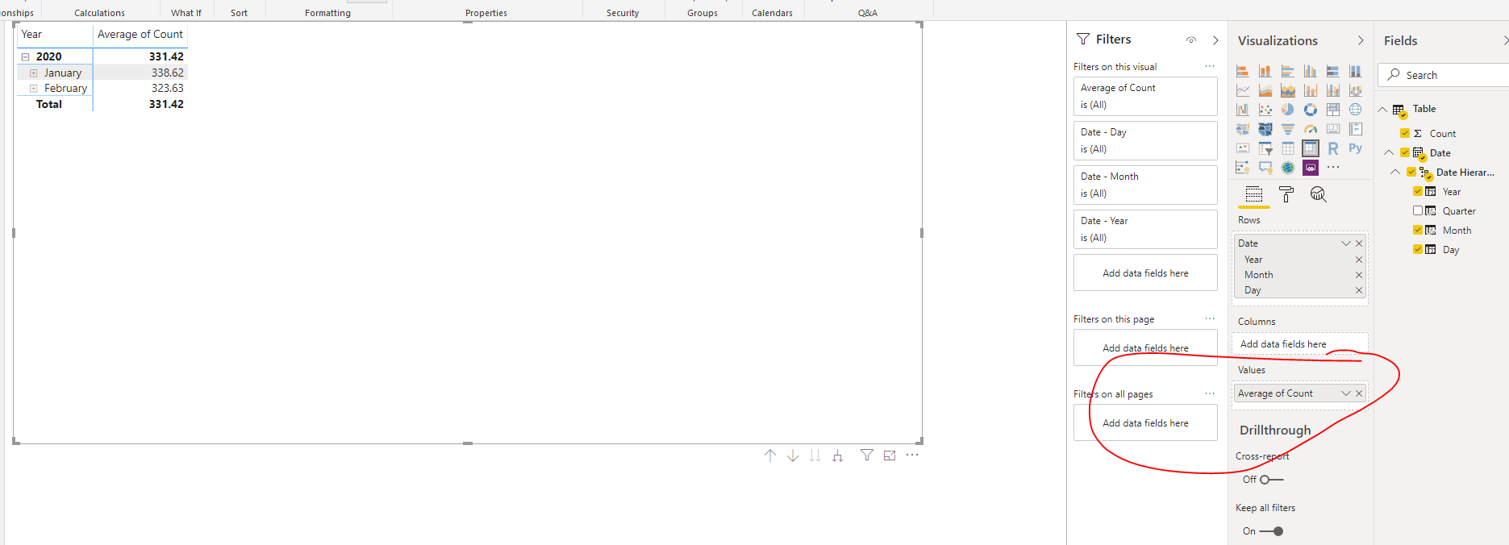Open focus mode for the visual
This screenshot has height=545, width=1509.
click(x=890, y=456)
